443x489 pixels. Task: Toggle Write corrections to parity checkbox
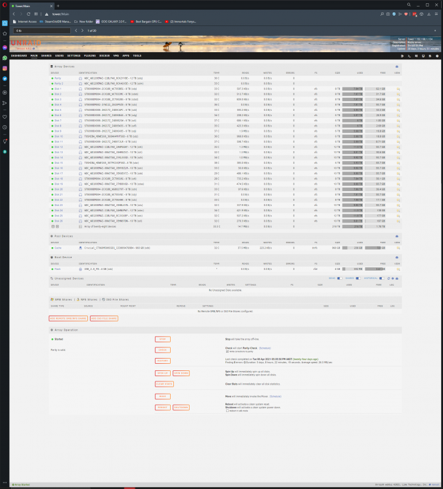pos(227,351)
